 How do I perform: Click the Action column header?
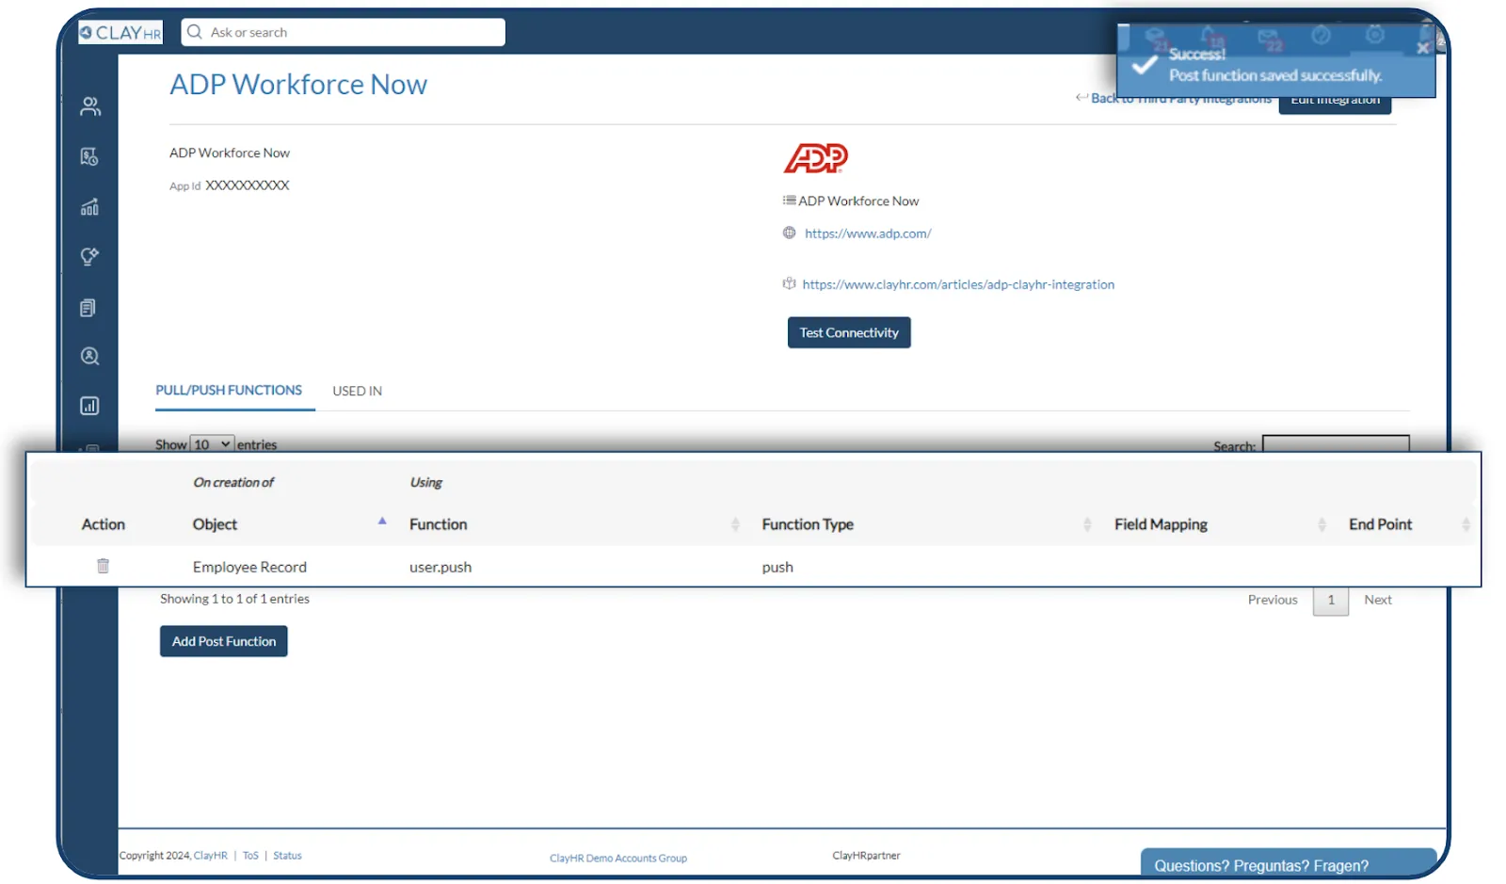click(x=104, y=524)
